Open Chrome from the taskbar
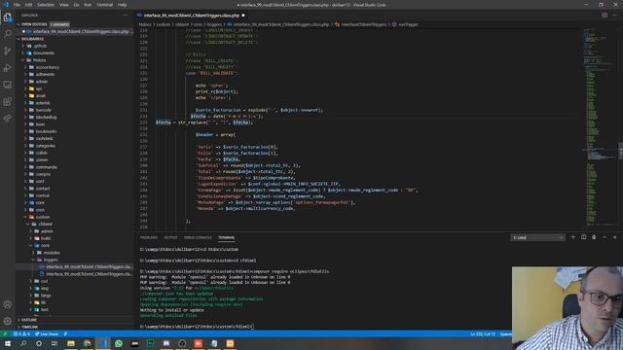This screenshot has height=350, width=623. pos(87,343)
